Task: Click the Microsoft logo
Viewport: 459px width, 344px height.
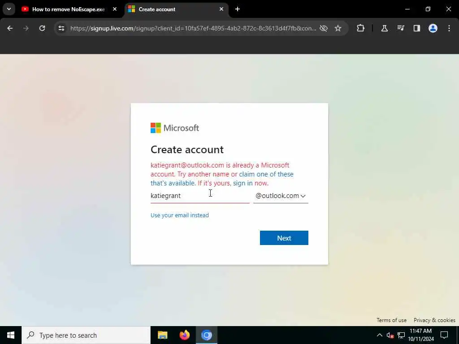Action: click(x=175, y=128)
